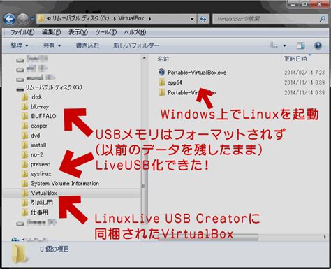The width and height of the screenshot is (331, 269).
Task: Open the view options dropdown arrow
Action: (284, 45)
